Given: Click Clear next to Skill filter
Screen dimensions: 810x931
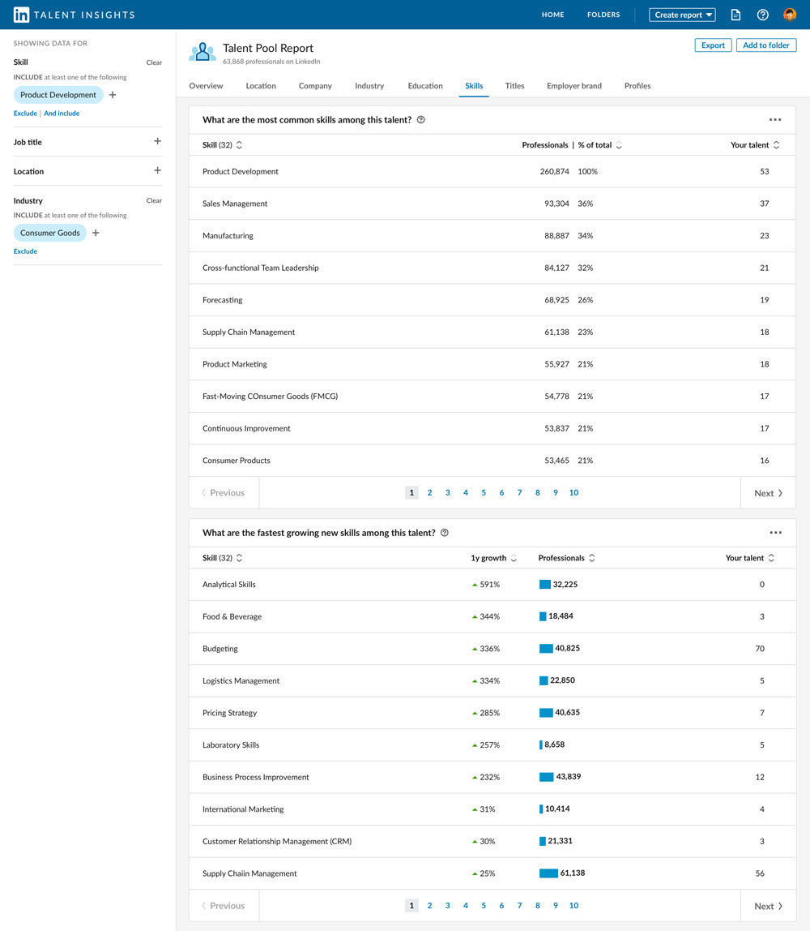Looking at the screenshot, I should [154, 62].
